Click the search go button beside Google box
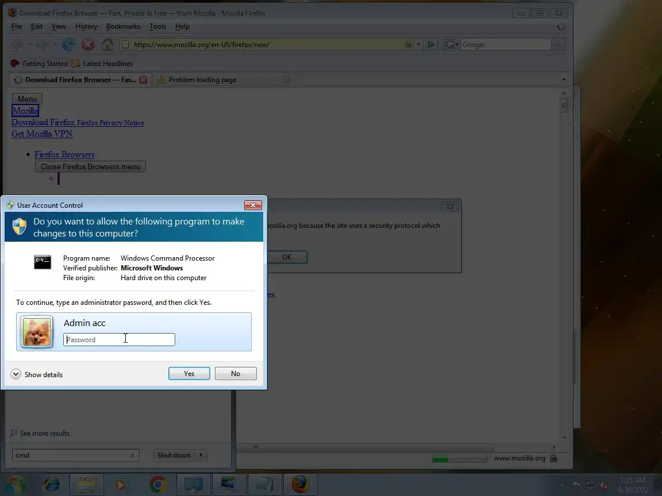The height and width of the screenshot is (496, 662). tap(559, 44)
